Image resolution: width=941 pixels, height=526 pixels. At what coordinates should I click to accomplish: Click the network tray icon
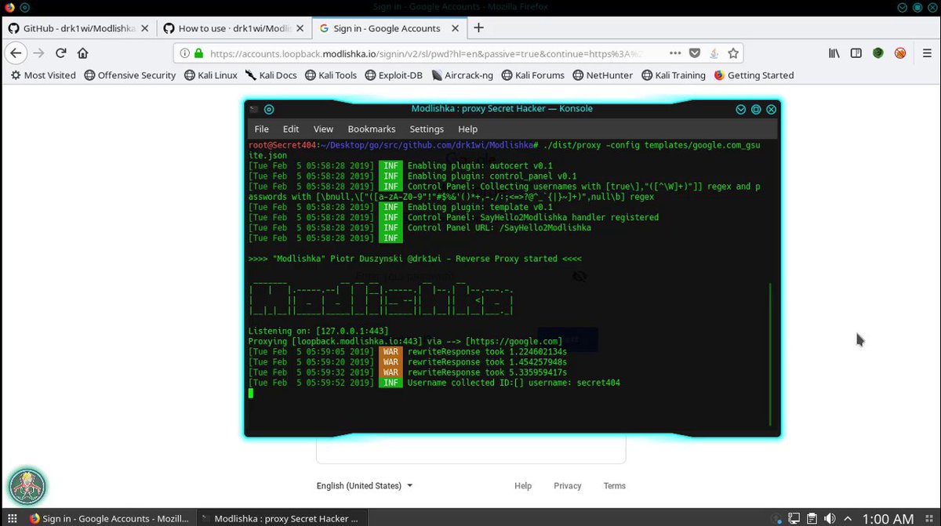[794, 518]
